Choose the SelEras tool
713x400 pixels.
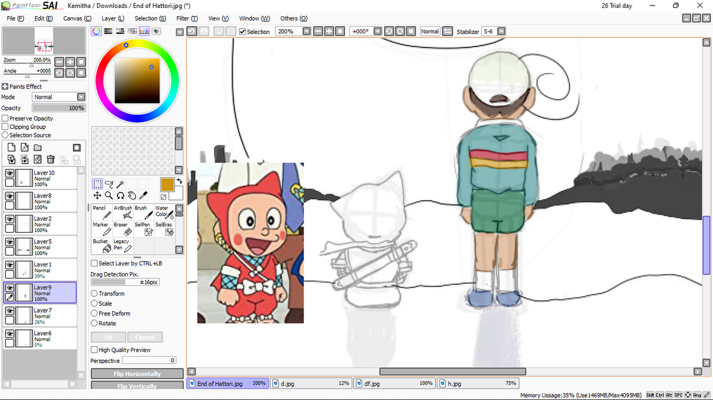click(164, 229)
